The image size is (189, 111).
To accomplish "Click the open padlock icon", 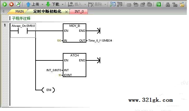I will click(174, 5).
